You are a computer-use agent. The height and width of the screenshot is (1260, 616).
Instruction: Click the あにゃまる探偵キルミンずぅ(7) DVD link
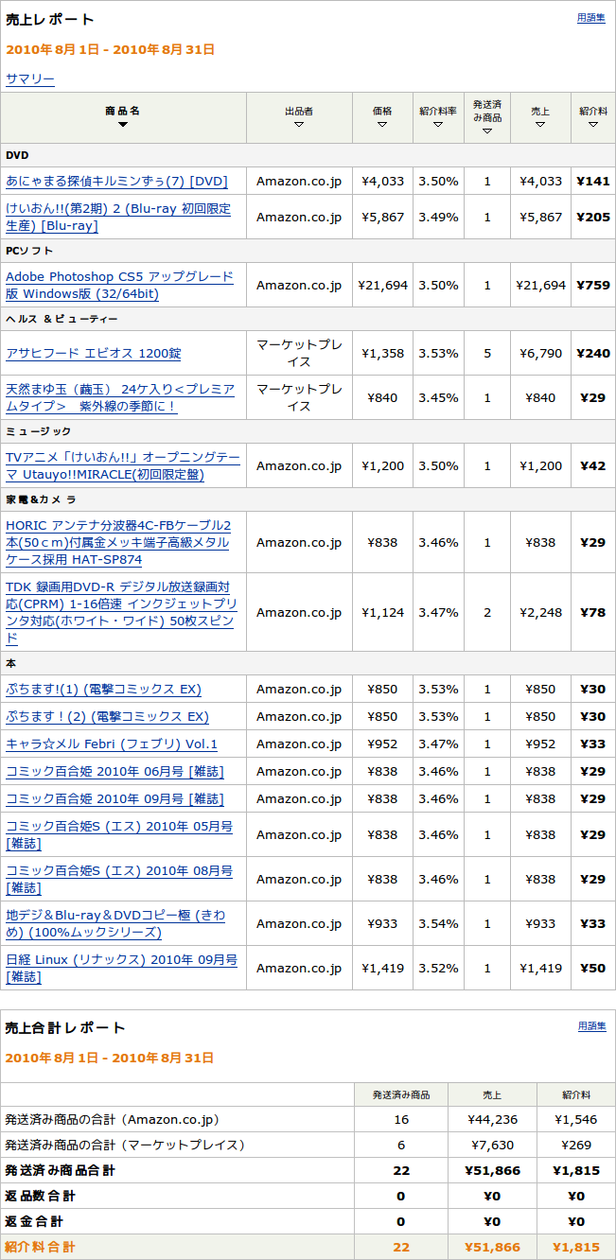coord(116,182)
